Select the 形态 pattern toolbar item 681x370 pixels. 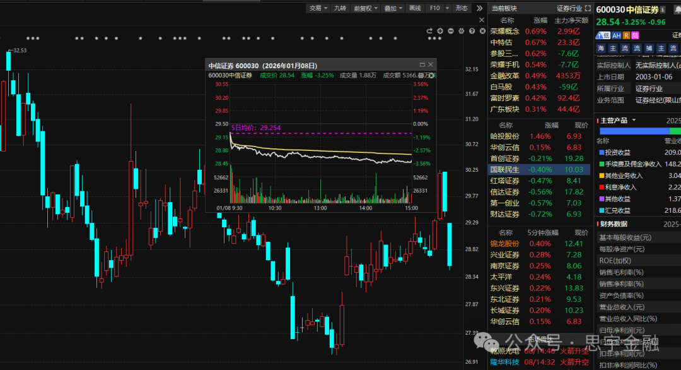pyautogui.click(x=463, y=8)
